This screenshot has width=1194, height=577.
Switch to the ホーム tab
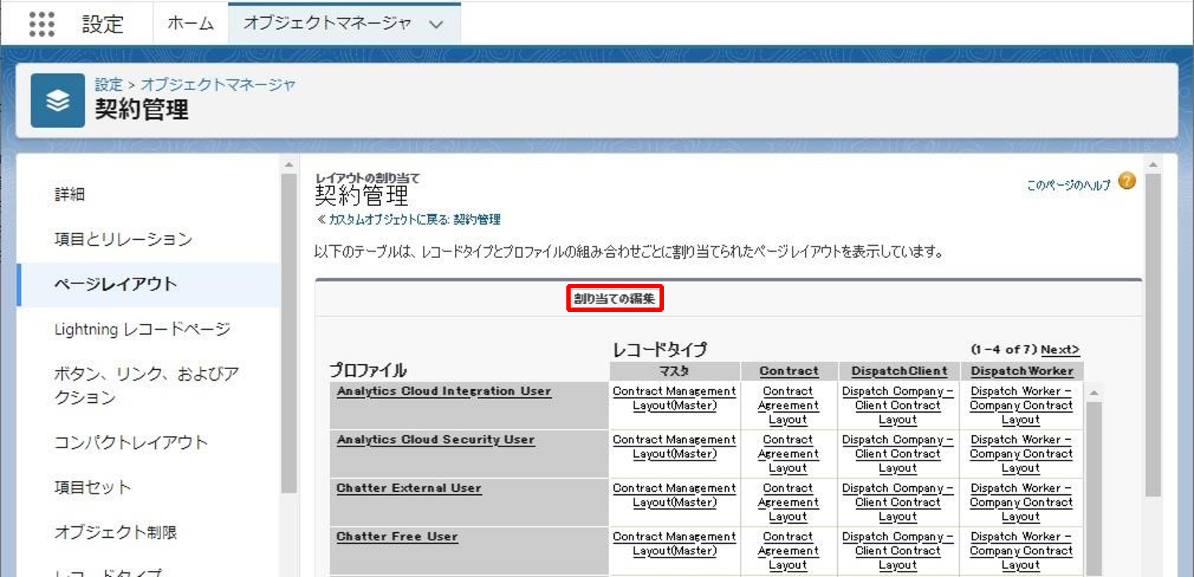(x=190, y=24)
